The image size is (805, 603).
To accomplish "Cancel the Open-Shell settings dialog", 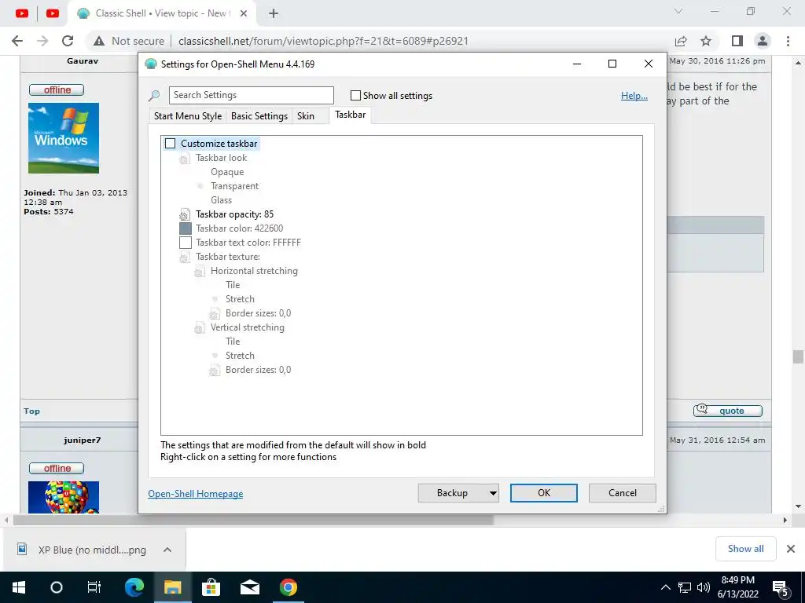I will tap(623, 493).
